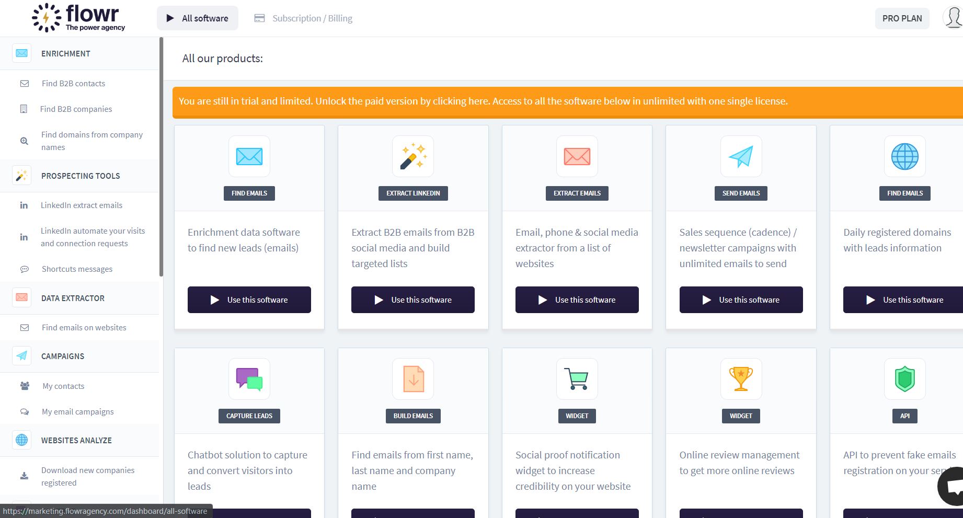Viewport: 963px width, 518px height.
Task: Select the LinkedIn extract emails tool
Action: pos(82,205)
